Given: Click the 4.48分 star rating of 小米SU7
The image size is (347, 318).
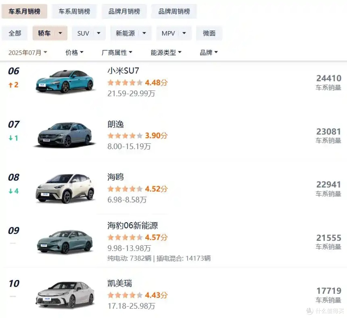Looking at the screenshot, I should 138,83.
